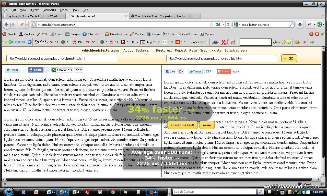Click the SEO Book info icon
Screen dimensions: 327x196
30,42
